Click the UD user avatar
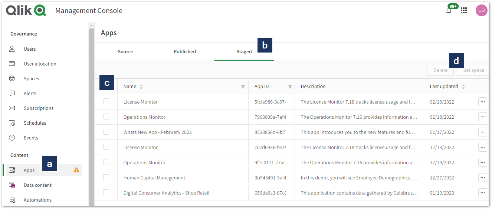 point(481,10)
